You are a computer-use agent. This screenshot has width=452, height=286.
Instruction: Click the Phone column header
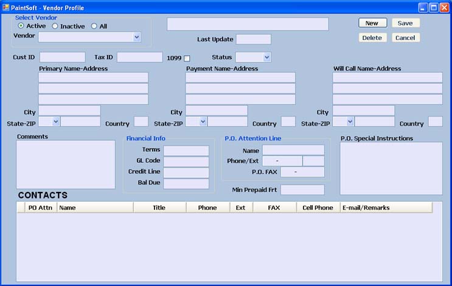[x=208, y=208]
